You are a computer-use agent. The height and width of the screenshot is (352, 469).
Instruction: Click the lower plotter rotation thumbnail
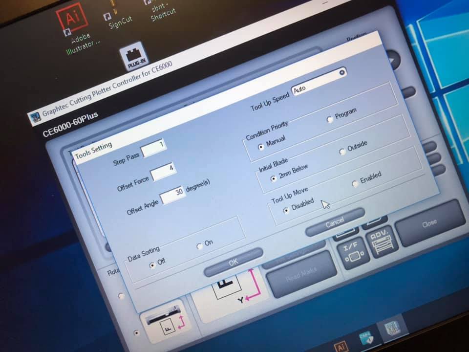coord(166,322)
